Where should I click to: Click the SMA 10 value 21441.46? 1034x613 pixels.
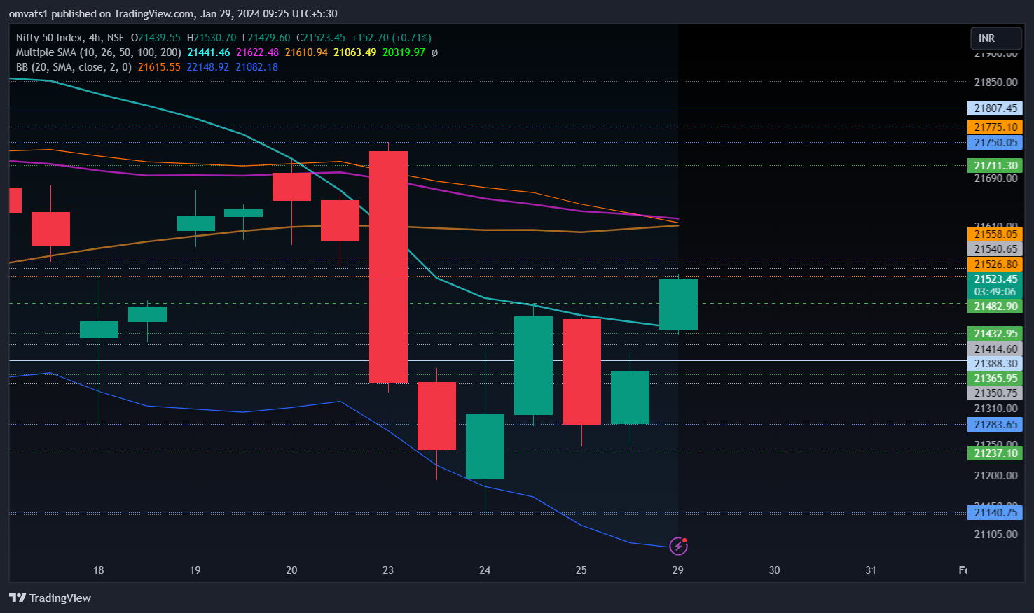pos(209,52)
